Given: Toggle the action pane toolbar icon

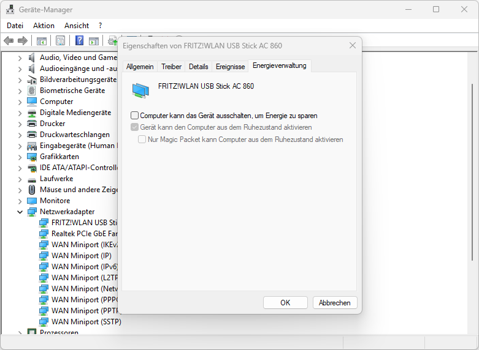Looking at the screenshot, I should point(93,40).
